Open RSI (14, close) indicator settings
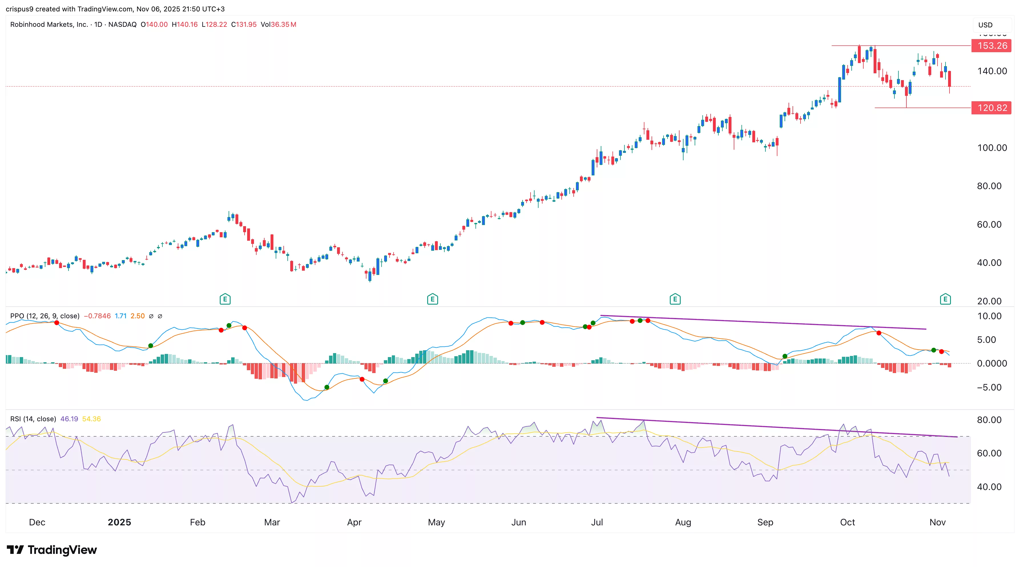Viewport: 1020px width, 567px height. point(33,419)
